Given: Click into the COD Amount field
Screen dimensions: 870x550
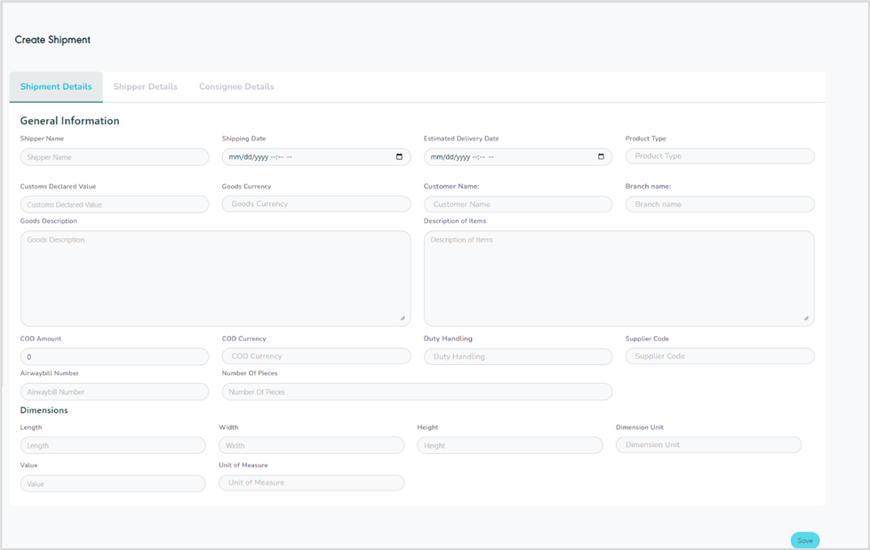Looking at the screenshot, I should [115, 356].
